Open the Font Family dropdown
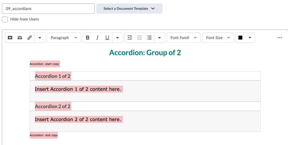The height and width of the screenshot is (145, 288). click(183, 38)
